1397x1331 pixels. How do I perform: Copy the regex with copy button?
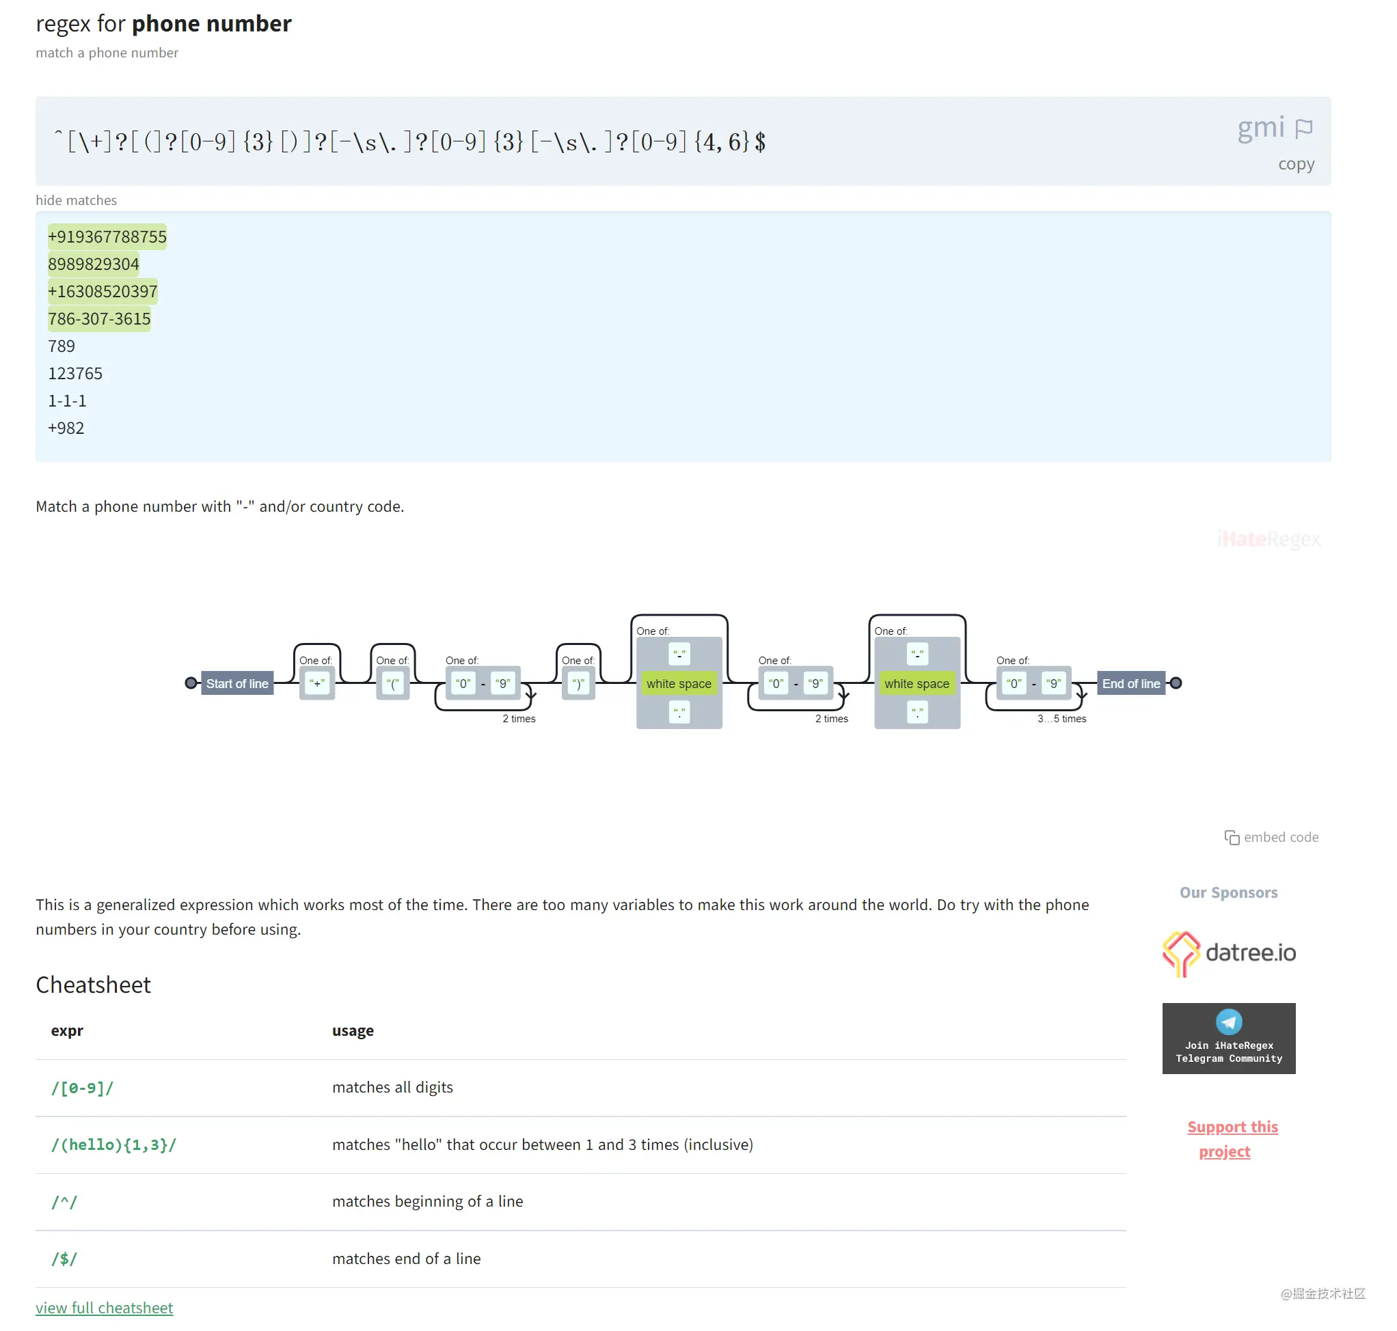[1295, 164]
